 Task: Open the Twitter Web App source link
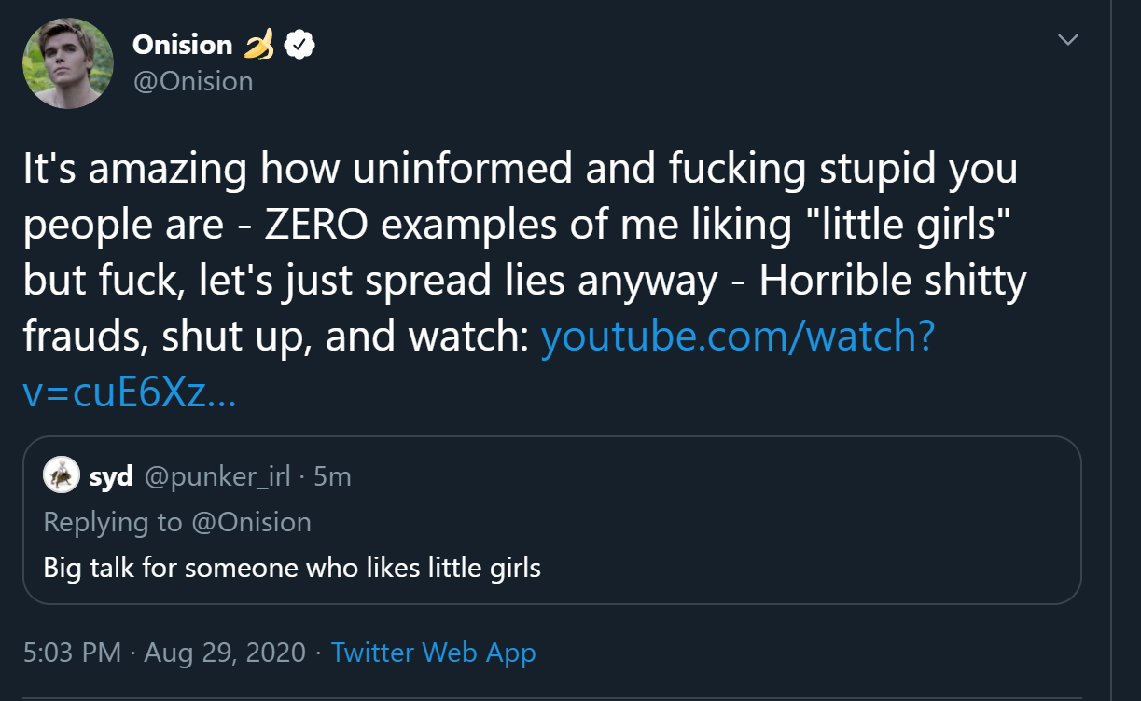(x=433, y=653)
